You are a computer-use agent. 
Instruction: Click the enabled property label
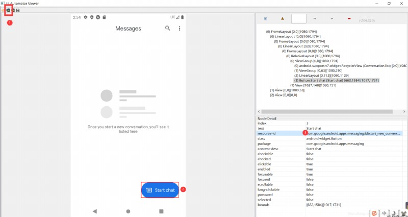coord(264,169)
